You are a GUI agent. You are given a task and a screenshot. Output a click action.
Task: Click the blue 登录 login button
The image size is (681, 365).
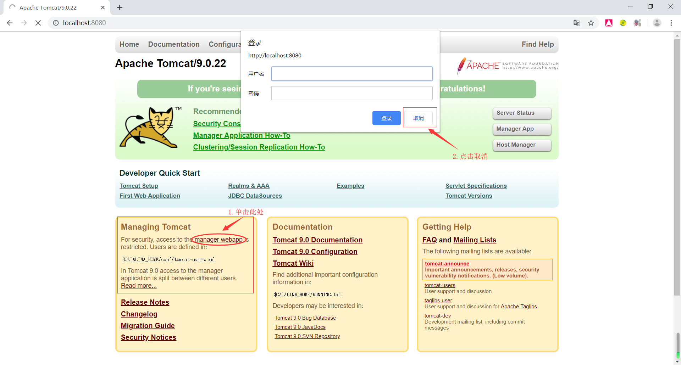tap(386, 118)
